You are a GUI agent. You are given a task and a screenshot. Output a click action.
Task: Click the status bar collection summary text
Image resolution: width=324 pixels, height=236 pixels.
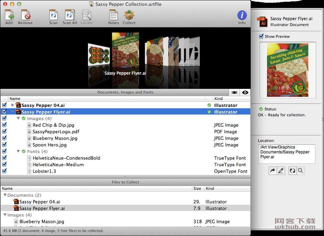53,231
